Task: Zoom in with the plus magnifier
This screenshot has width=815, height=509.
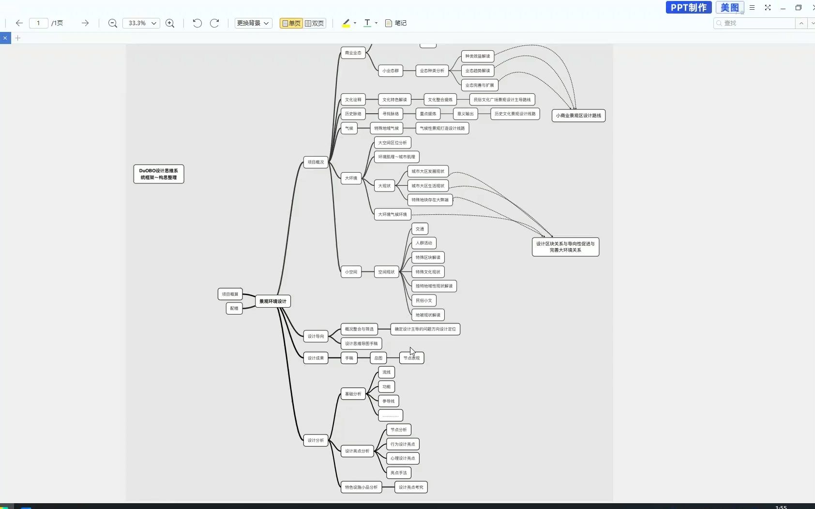Action: coord(170,23)
